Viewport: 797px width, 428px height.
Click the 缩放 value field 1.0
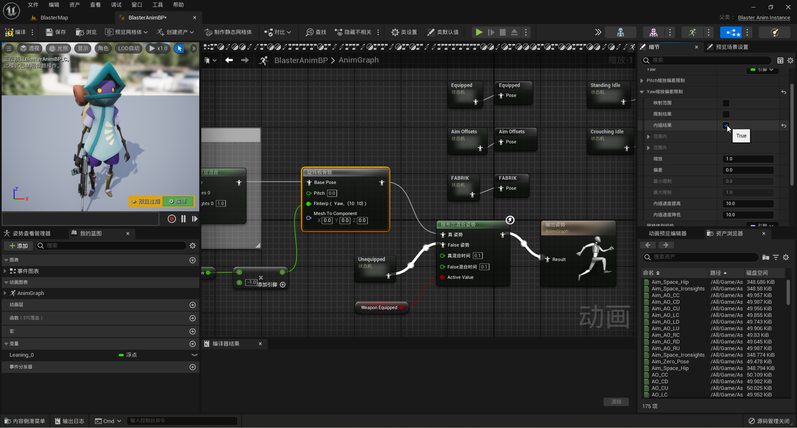[748, 159]
